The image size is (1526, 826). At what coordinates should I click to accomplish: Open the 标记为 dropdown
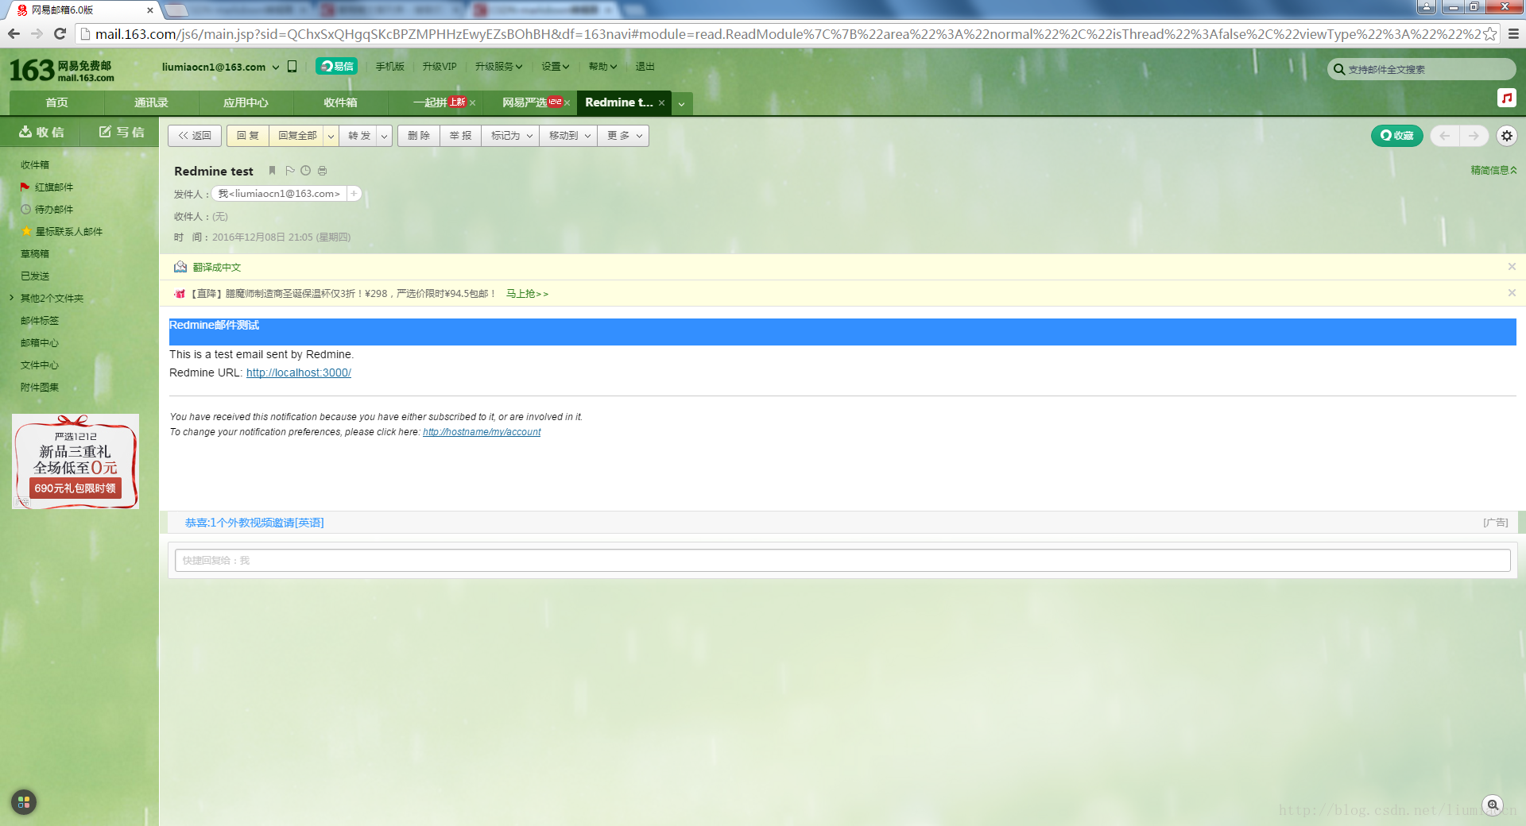510,136
